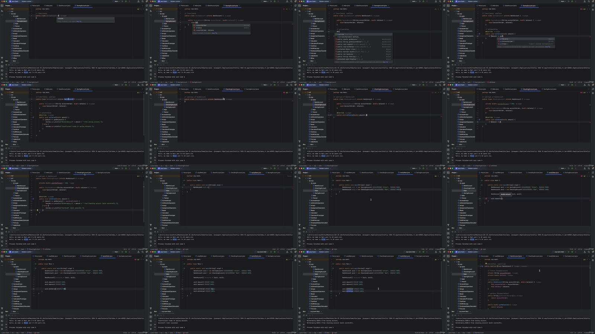Image resolution: width=595 pixels, height=334 pixels.
Task: Select Calculator tree item in super( completion frame
Action: (164, 41)
